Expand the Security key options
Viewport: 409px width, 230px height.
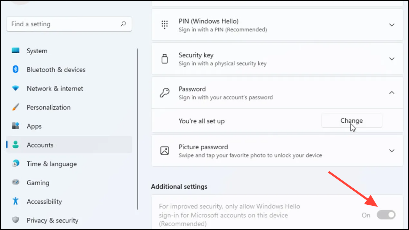392,59
